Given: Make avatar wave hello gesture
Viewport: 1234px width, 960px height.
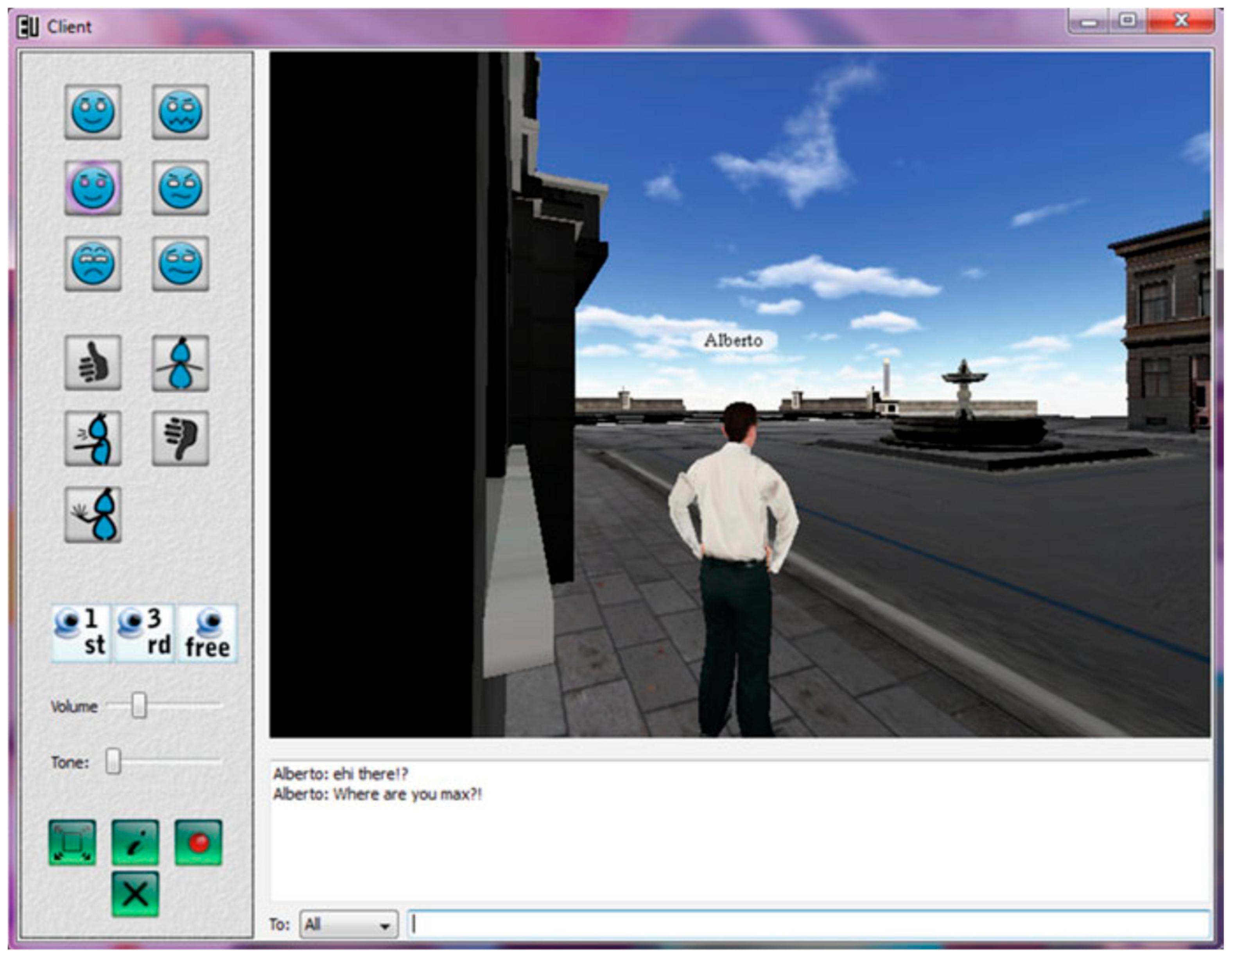Looking at the screenshot, I should tap(93, 514).
